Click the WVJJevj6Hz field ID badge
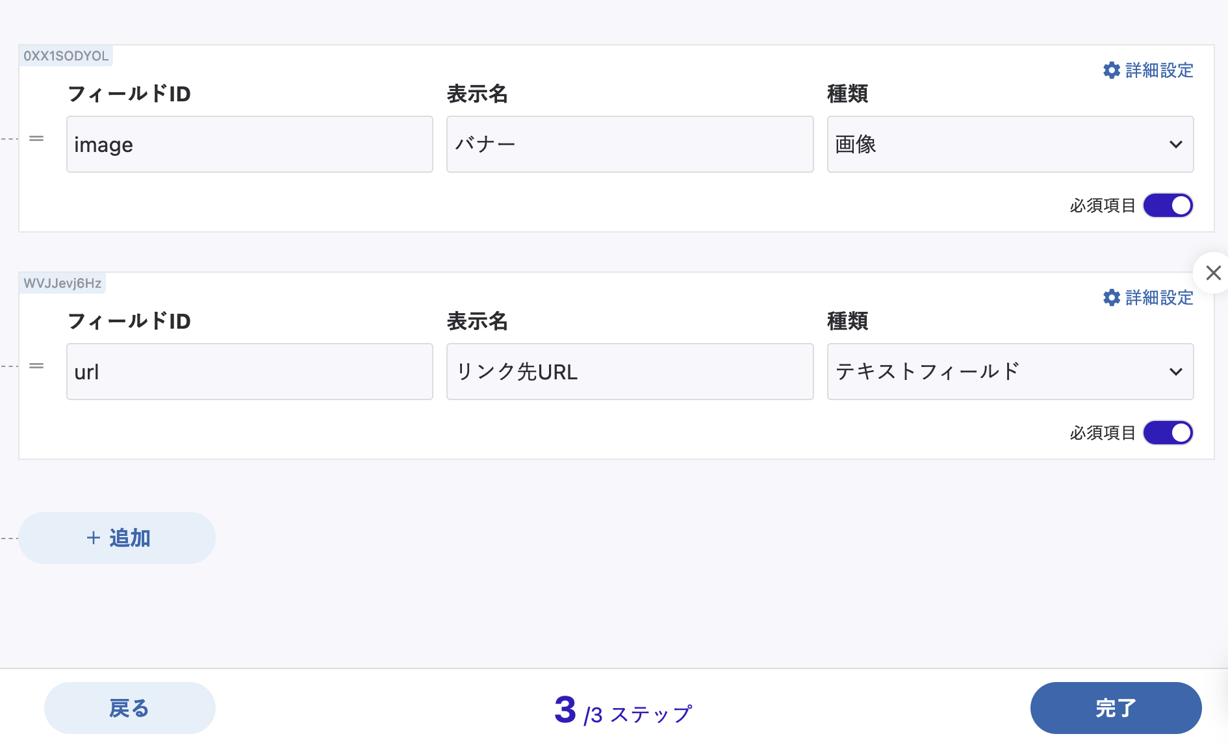This screenshot has width=1228, height=747. (62, 283)
